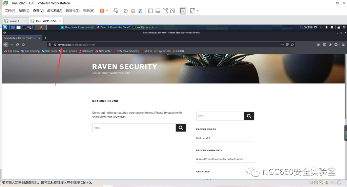Open the 虚拟机(M) menu
Viewport: 347px width, 187px height.
54,11
